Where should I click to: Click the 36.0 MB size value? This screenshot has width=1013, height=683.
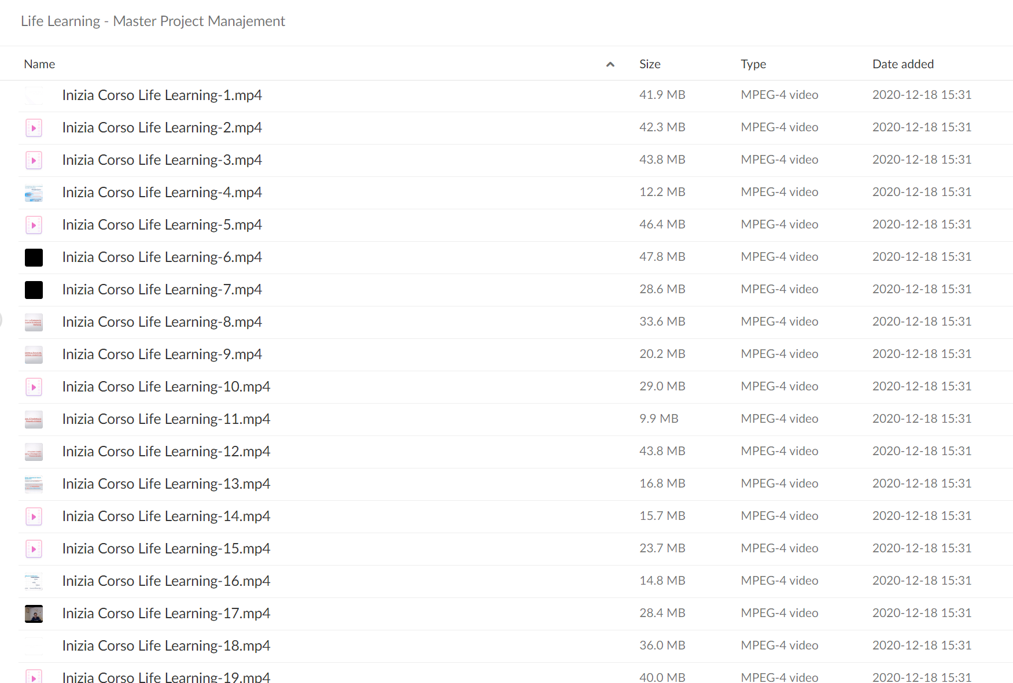tap(662, 645)
